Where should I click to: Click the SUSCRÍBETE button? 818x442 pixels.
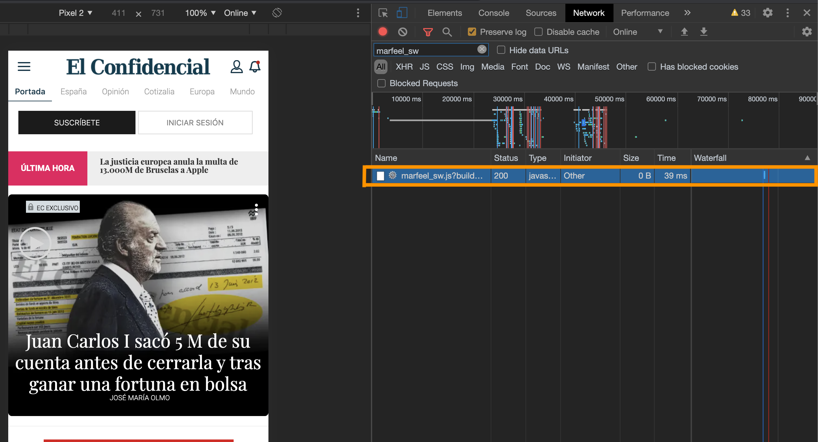click(77, 123)
